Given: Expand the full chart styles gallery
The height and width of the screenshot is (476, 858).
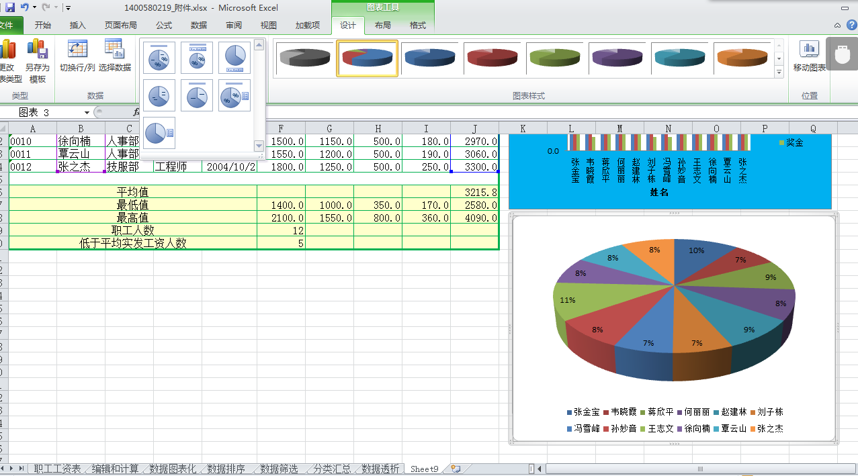Looking at the screenshot, I should point(779,72).
